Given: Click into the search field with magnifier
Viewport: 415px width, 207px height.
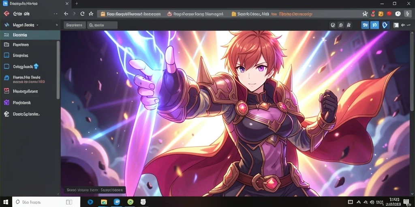Looking at the screenshot, I should [102, 25].
